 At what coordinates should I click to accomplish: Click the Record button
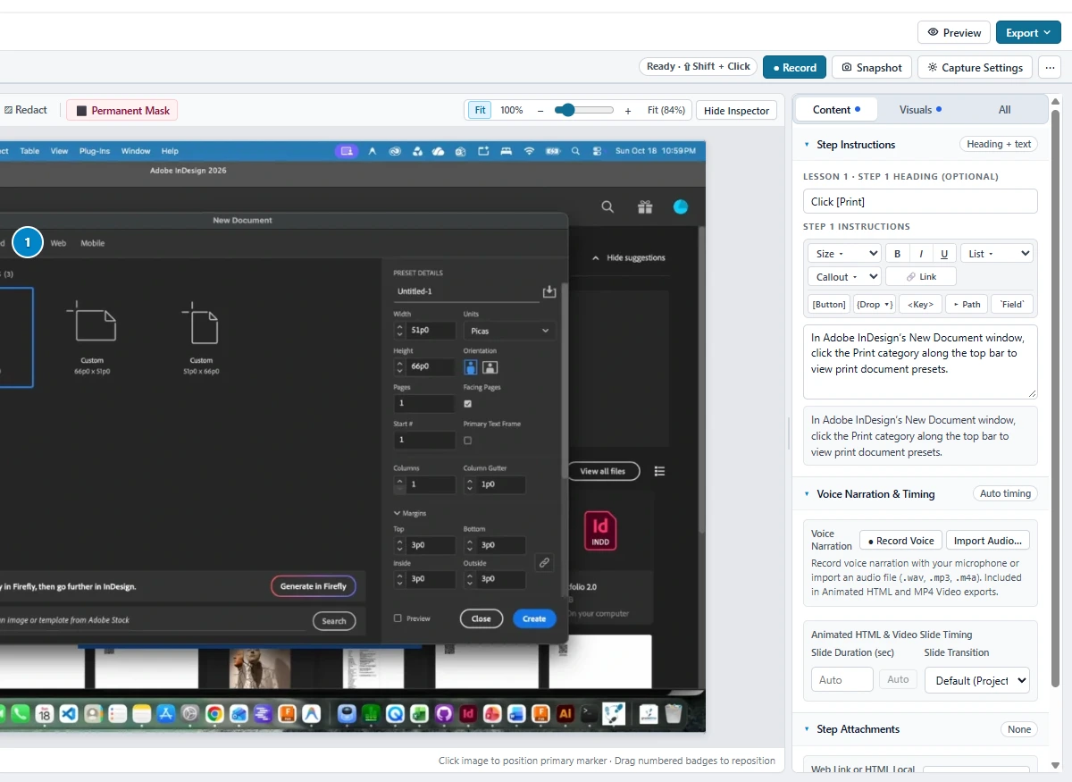click(794, 67)
